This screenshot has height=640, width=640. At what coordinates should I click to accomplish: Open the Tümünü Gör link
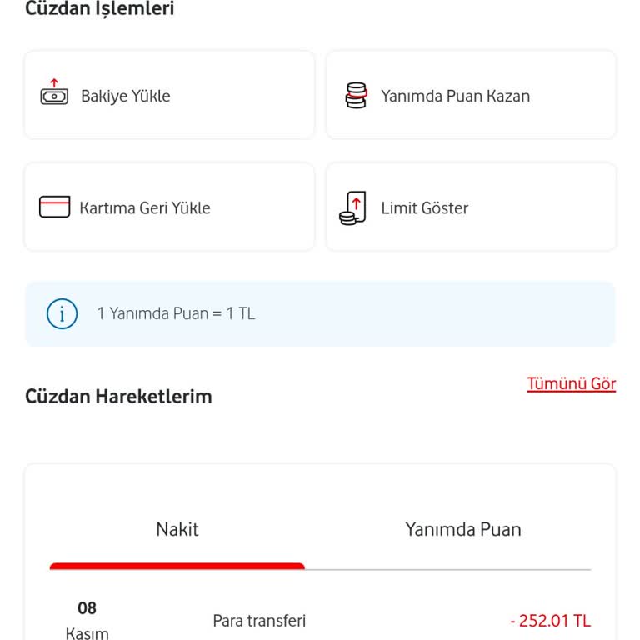[x=571, y=383]
